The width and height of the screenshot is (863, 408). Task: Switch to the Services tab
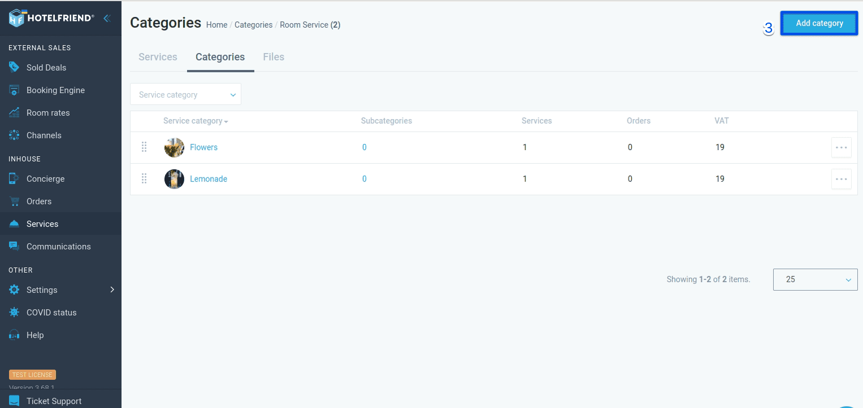158,57
